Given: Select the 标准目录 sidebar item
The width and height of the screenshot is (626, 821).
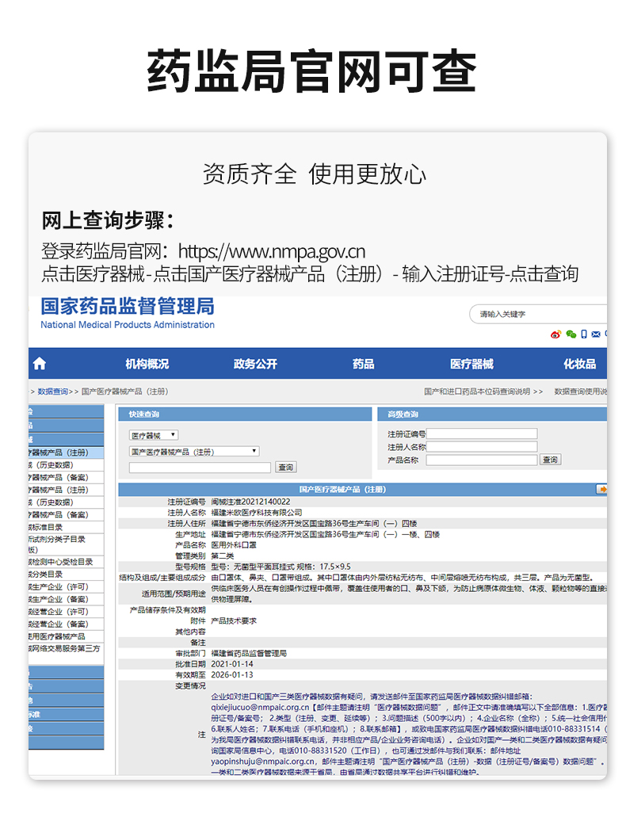Looking at the screenshot, I should [66, 527].
